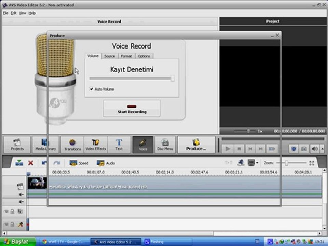Open the Projects panel
The width and height of the screenshot is (328, 246).
[17, 145]
